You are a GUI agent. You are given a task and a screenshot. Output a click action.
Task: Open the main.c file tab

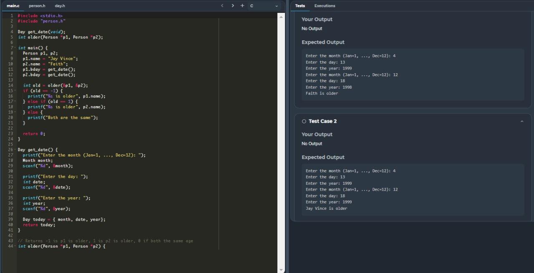(x=12, y=6)
